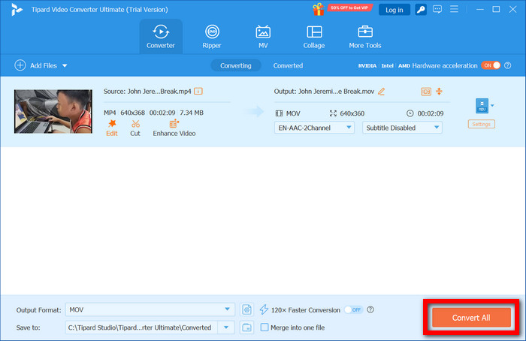Rename output file with pencil icon
This screenshot has height=341, width=526.
tap(382, 91)
